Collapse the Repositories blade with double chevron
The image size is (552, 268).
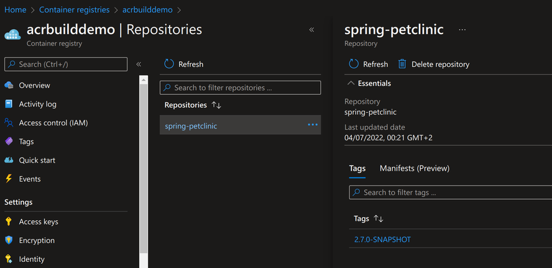(311, 30)
